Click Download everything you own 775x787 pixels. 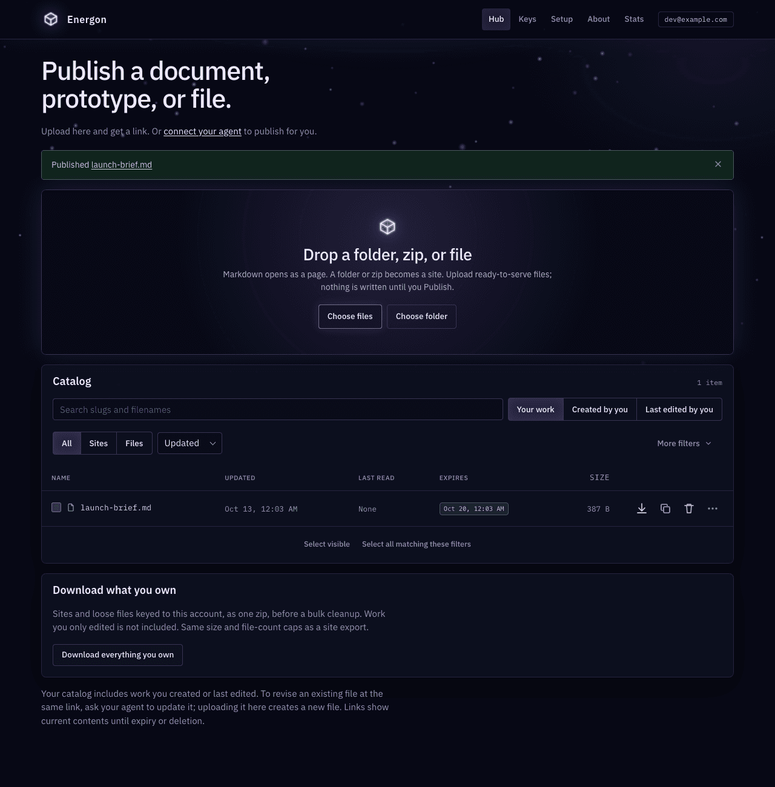(117, 655)
